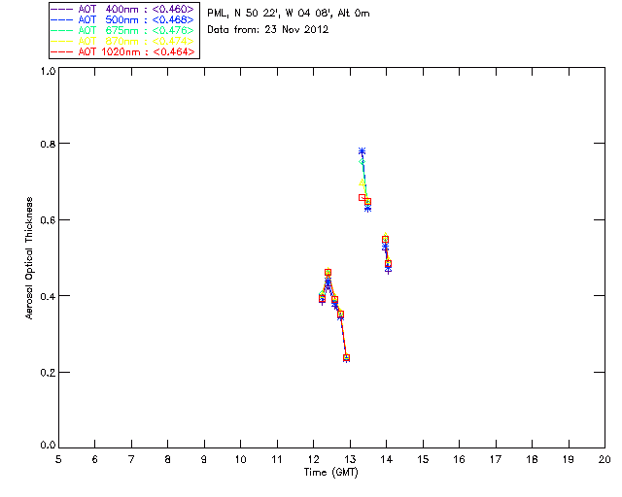This screenshot has width=622, height=497.
Task: Click the red square marker at 0.46 peak
Action: 328,272
